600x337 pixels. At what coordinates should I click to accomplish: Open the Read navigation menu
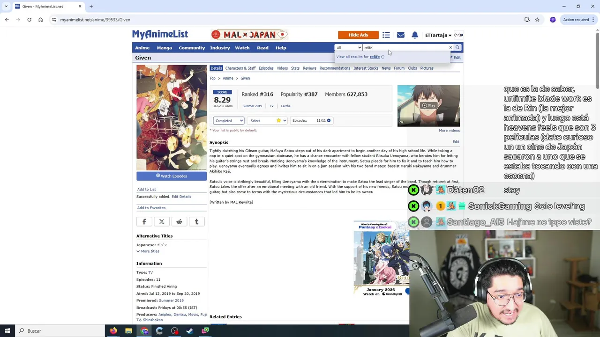click(x=262, y=48)
